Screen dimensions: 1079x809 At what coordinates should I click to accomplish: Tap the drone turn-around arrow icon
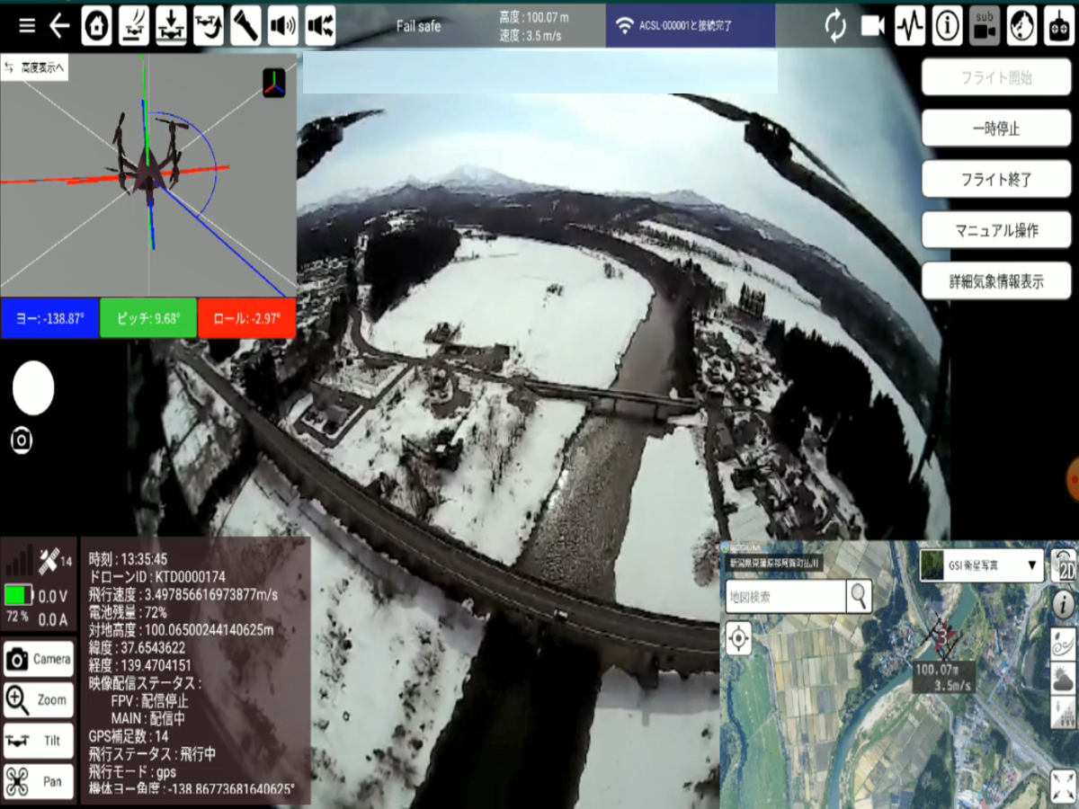[x=209, y=26]
